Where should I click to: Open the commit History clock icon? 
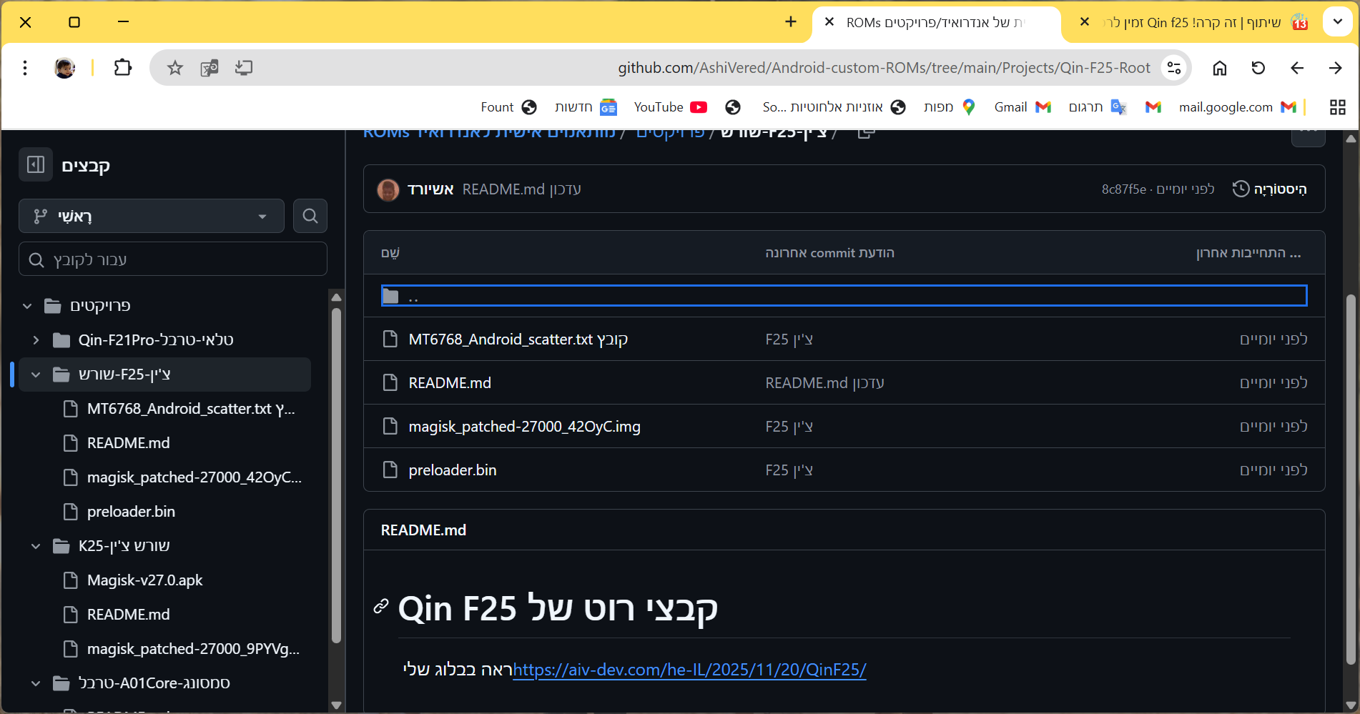(1241, 189)
